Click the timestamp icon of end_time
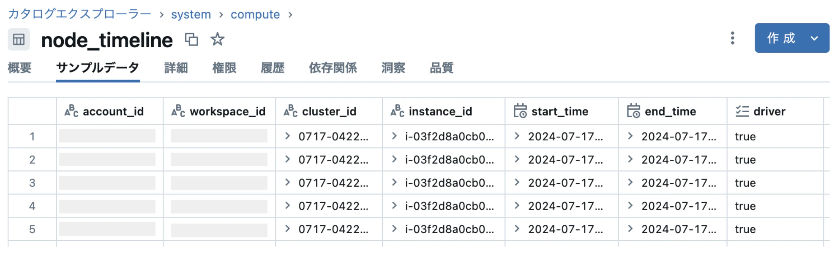Viewport: 840px width, 253px height. click(x=633, y=111)
